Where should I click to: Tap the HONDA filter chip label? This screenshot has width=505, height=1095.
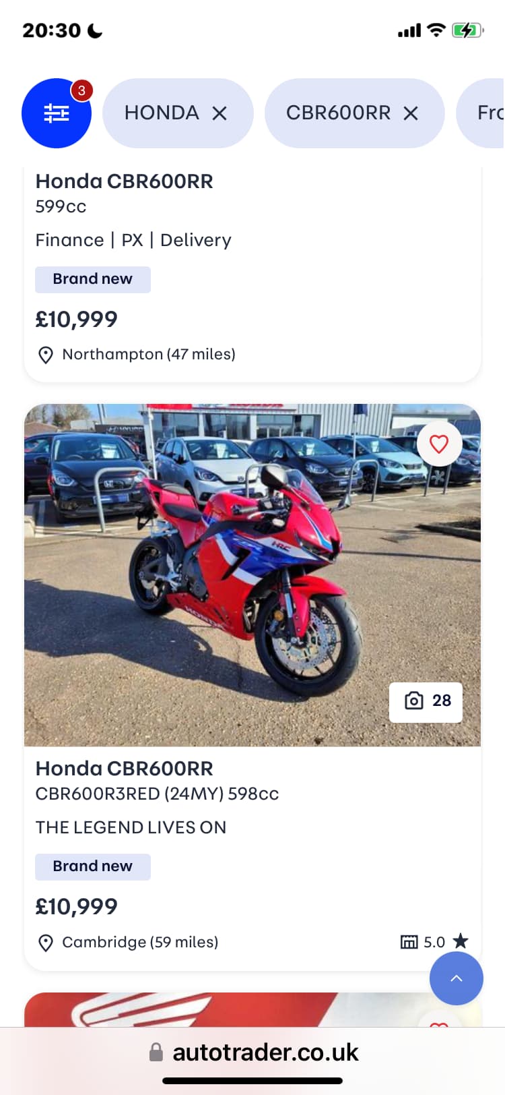(162, 113)
